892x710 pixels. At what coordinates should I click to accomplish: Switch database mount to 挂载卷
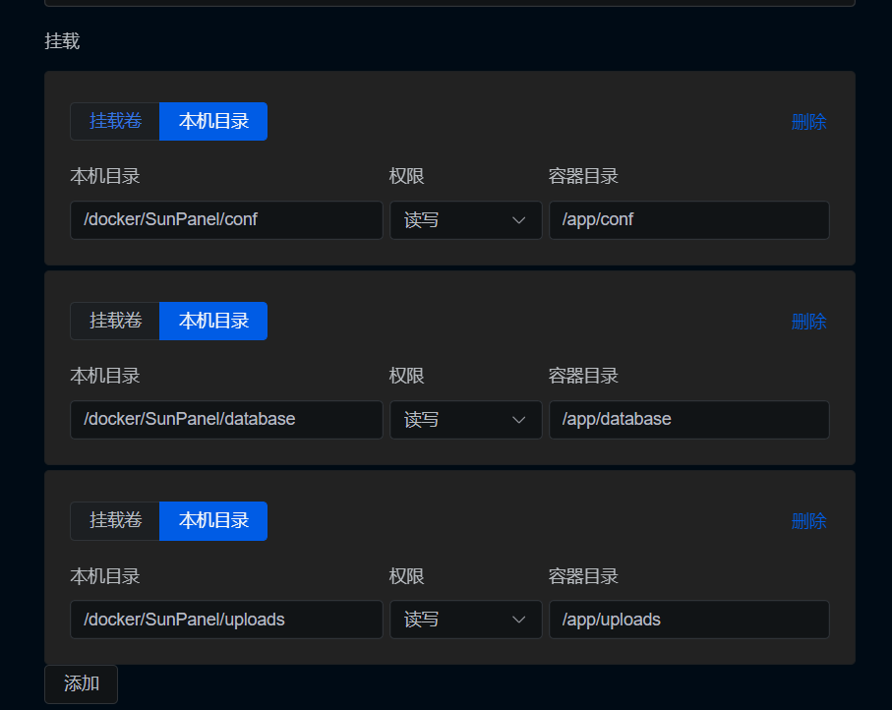pos(115,321)
